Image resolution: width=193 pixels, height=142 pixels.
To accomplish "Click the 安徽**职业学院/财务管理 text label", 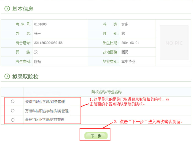I will 45,102.
